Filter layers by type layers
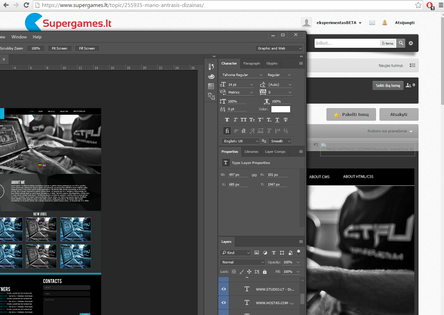Image resolution: width=444 pixels, height=315 pixels. coord(273,253)
